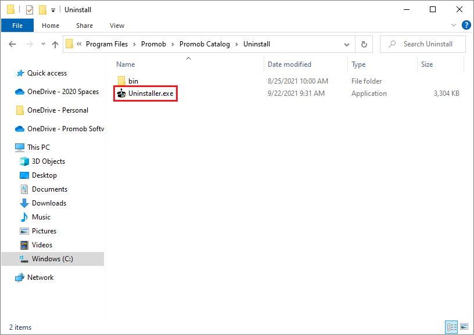Switch to the Home ribbon tab
Viewport: 474px width, 335px height.
(x=51, y=26)
